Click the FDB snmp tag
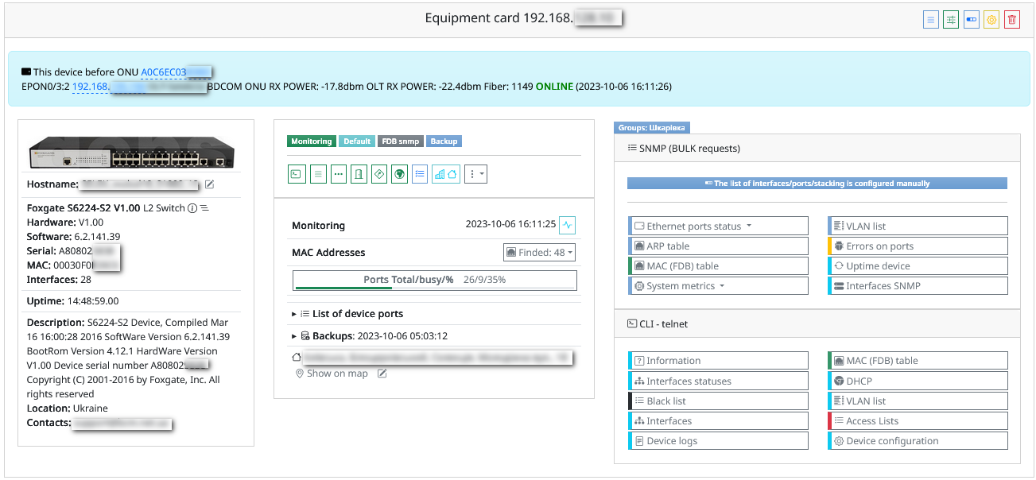The height and width of the screenshot is (480, 1036). click(401, 141)
